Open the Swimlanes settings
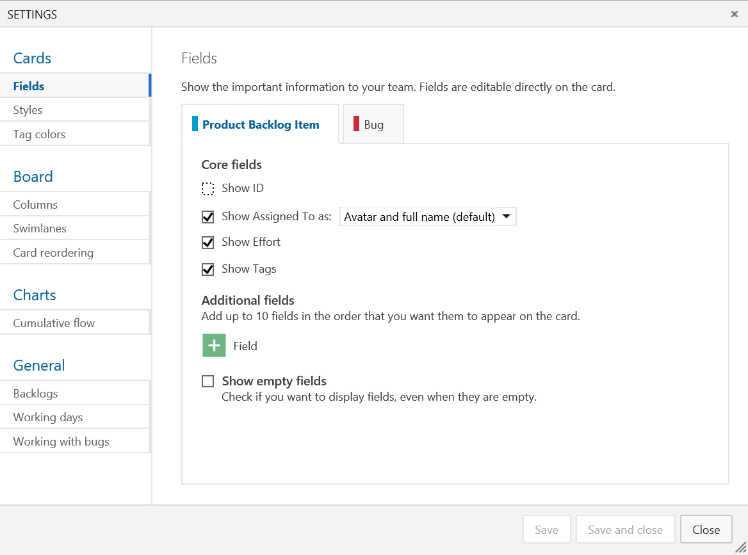 coord(40,228)
